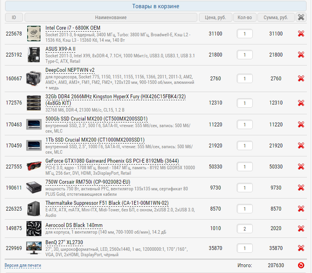The width and height of the screenshot is (312, 273).
Task: Click quantity field for 1Tb SSD Crucial
Action: point(245,145)
